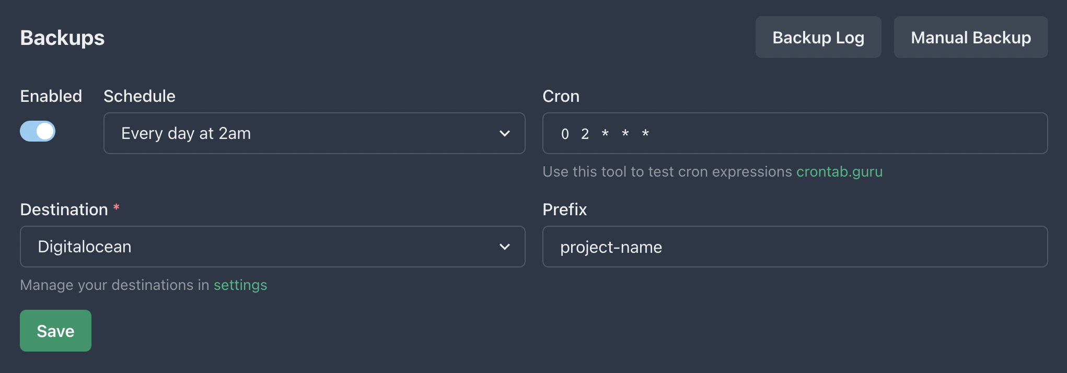Click the Prefix field label
Image resolution: width=1067 pixels, height=373 pixels.
click(x=564, y=209)
